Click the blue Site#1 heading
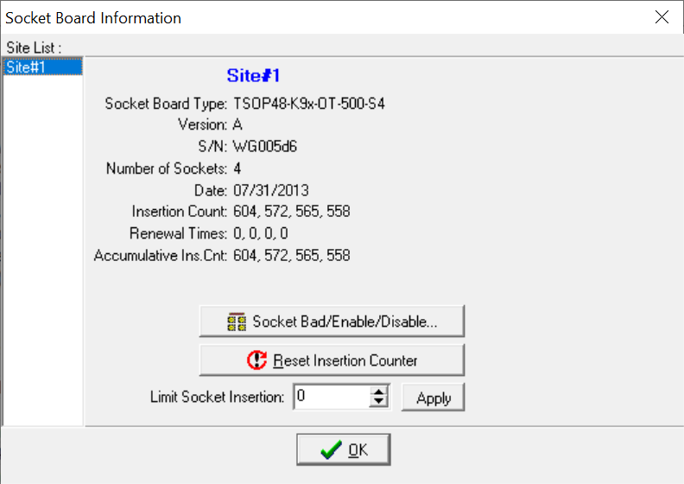Image resolution: width=684 pixels, height=484 pixels. coord(253,75)
